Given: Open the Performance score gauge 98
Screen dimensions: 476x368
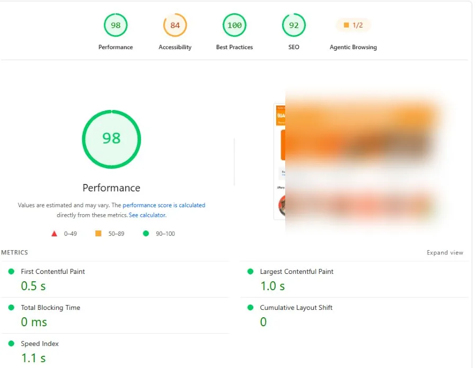Looking at the screenshot, I should pyautogui.click(x=116, y=25).
